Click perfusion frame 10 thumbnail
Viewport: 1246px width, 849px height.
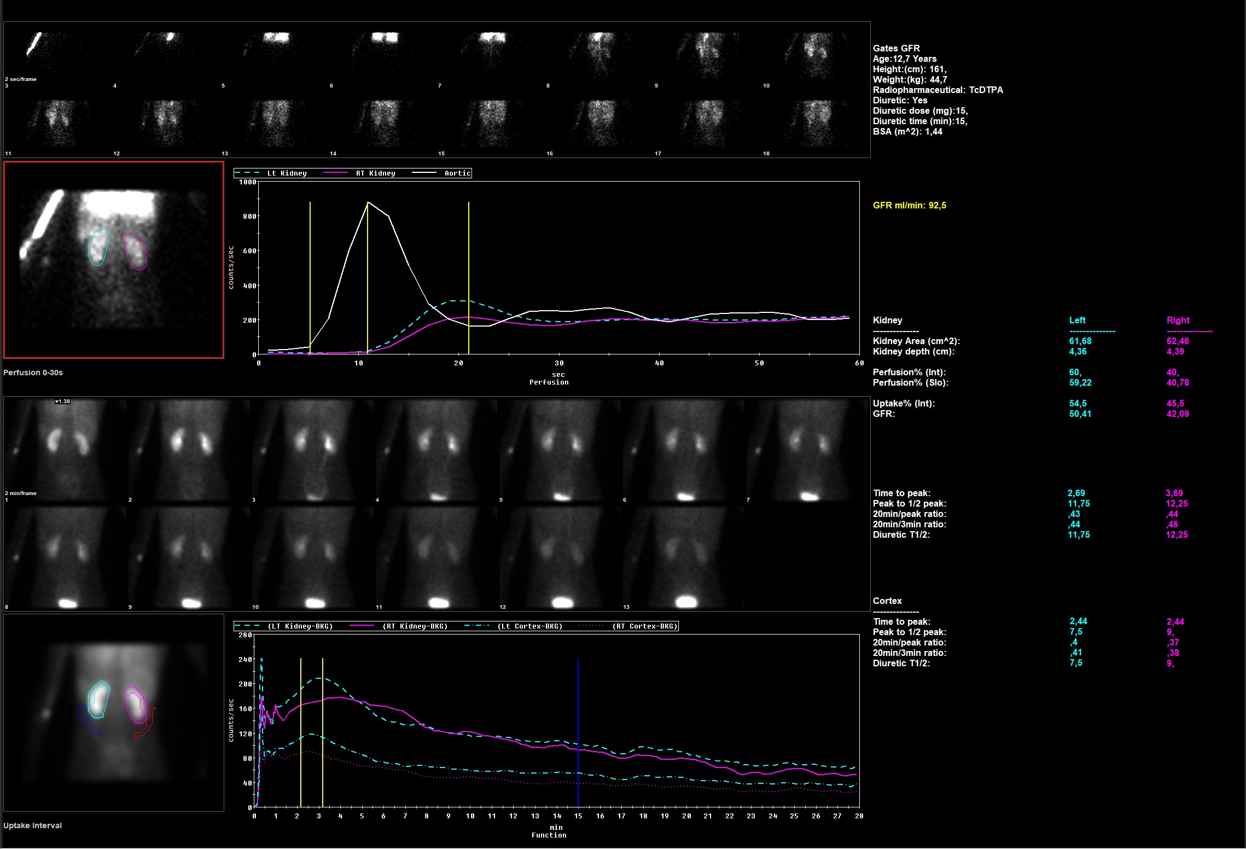815,55
